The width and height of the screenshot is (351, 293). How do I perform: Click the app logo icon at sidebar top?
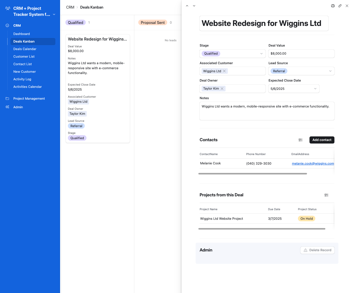[x=7, y=9]
